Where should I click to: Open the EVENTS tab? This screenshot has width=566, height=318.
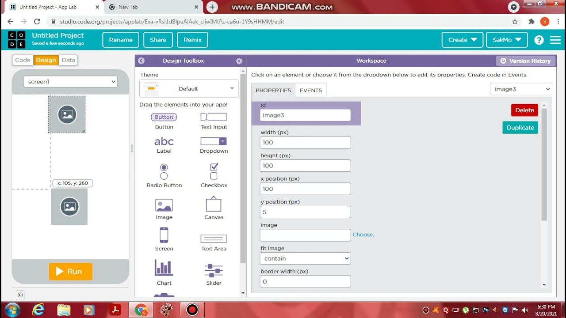coord(311,90)
